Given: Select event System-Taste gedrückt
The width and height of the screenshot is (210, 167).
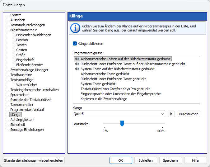Looking at the screenshot, I should point(98,84).
